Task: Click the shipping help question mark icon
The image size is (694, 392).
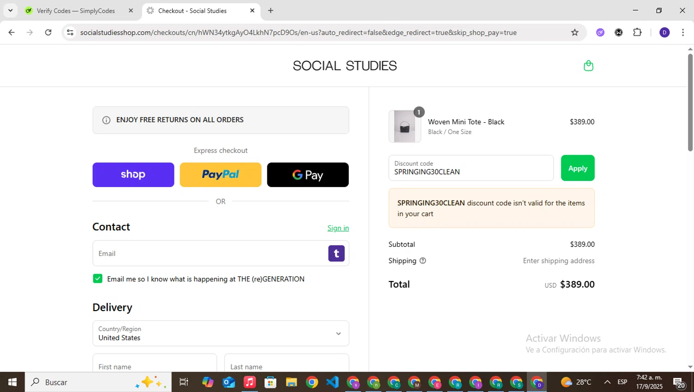Action: pyautogui.click(x=422, y=261)
